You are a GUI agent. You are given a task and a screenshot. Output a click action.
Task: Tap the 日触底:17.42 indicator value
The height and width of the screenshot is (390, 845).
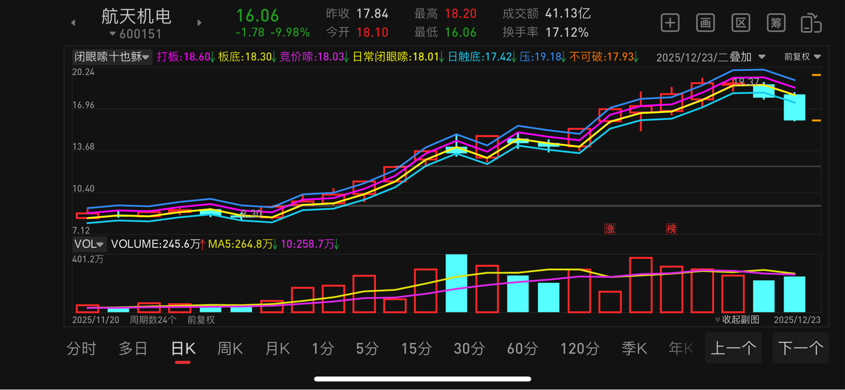pyautogui.click(x=482, y=57)
